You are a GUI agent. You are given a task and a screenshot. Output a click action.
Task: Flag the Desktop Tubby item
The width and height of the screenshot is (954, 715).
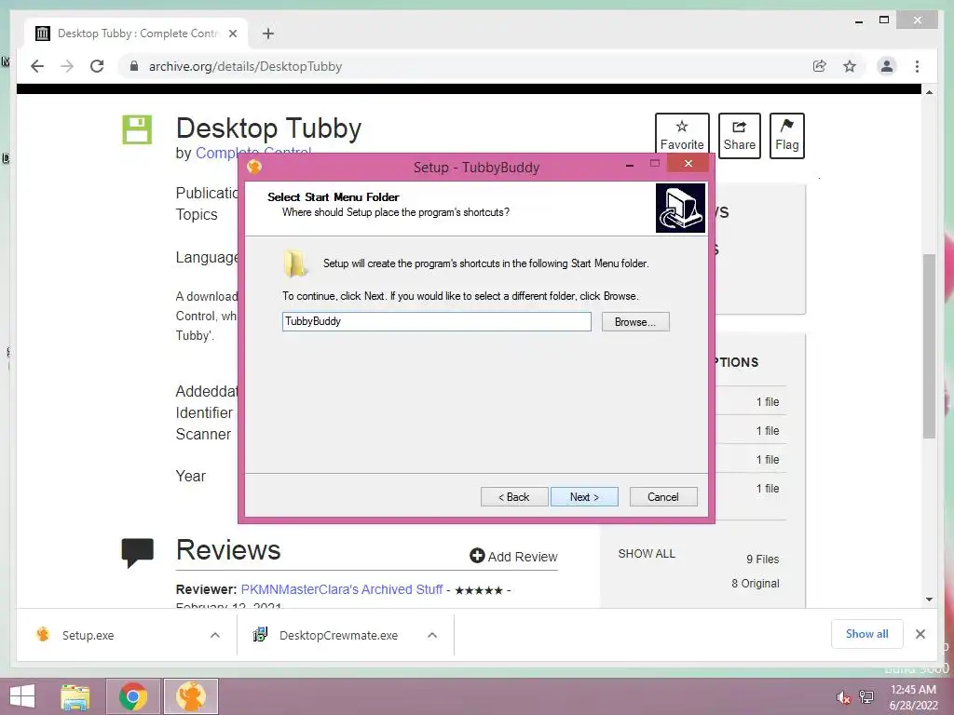click(786, 136)
